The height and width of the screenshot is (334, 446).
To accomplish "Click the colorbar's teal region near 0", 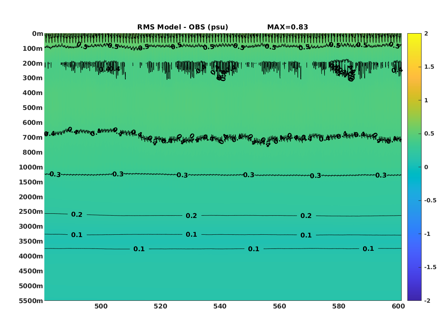I will 414,167.
